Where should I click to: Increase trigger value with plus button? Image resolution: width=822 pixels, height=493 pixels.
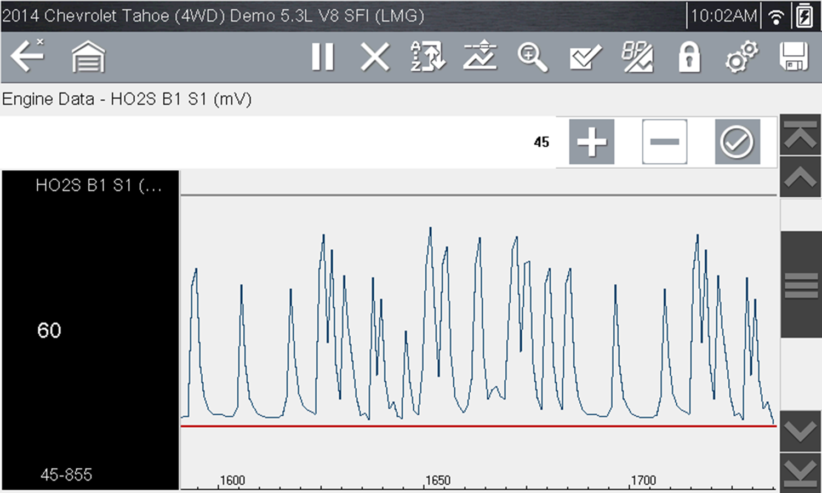point(592,142)
